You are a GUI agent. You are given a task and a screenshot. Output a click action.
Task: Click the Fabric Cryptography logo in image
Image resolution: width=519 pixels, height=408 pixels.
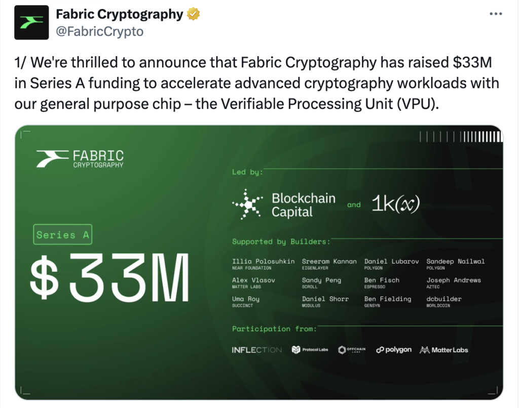point(80,159)
